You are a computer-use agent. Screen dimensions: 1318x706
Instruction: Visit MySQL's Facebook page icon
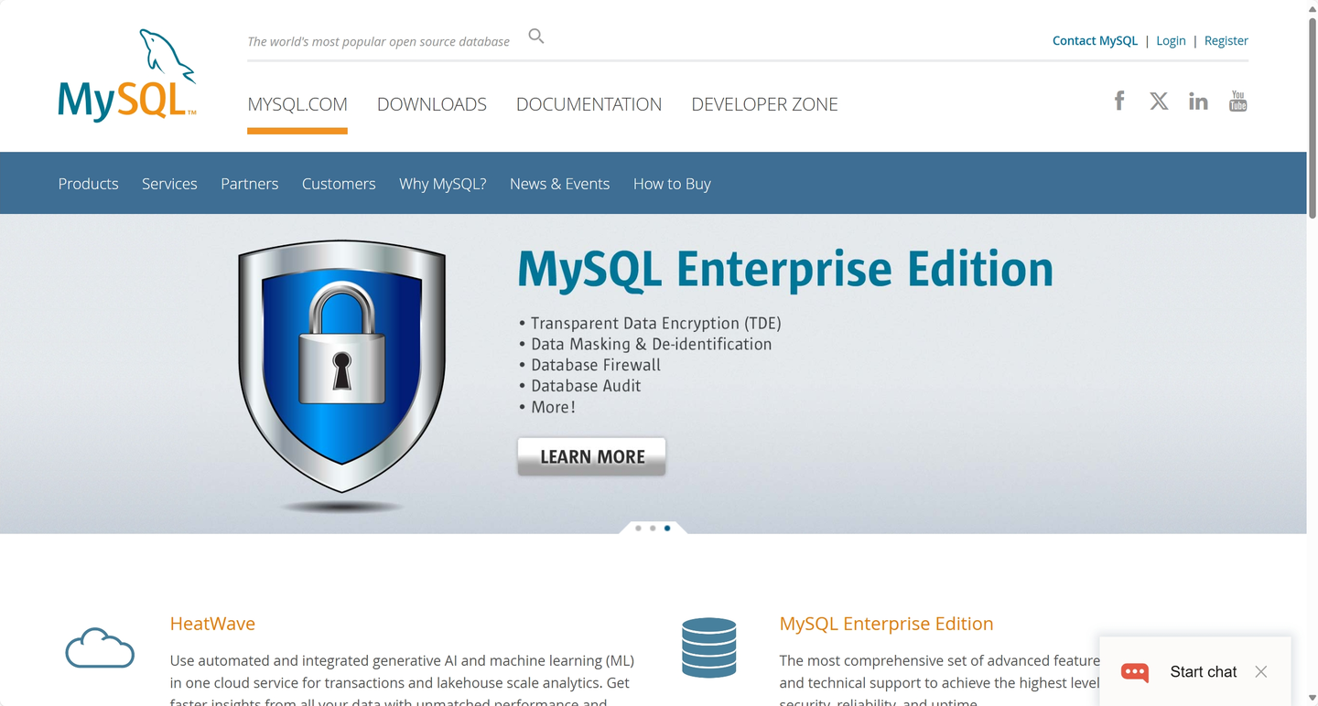1118,101
